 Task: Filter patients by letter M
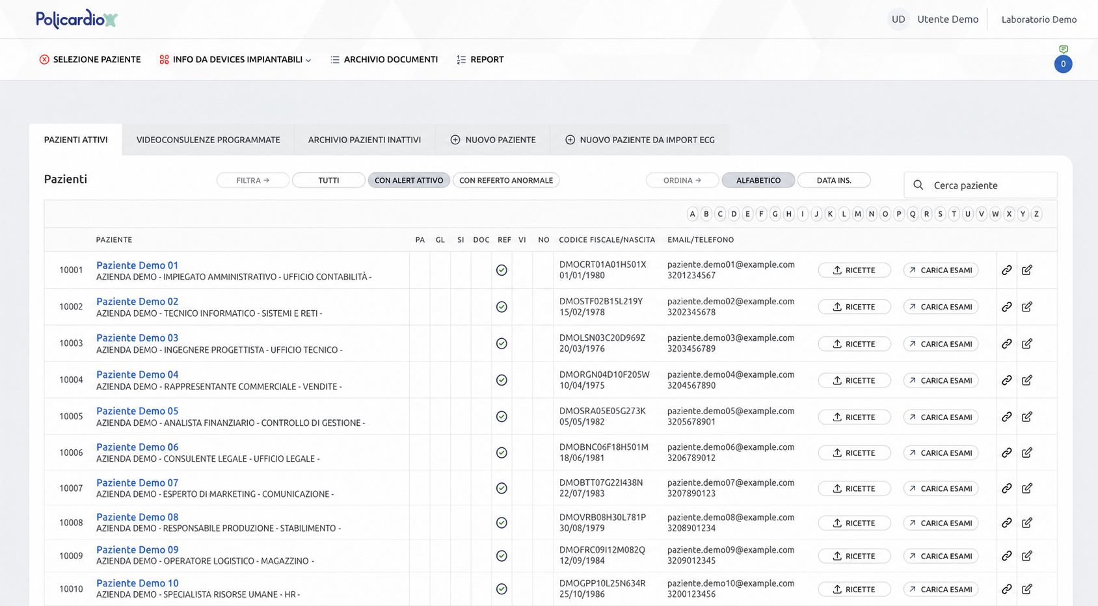(858, 214)
